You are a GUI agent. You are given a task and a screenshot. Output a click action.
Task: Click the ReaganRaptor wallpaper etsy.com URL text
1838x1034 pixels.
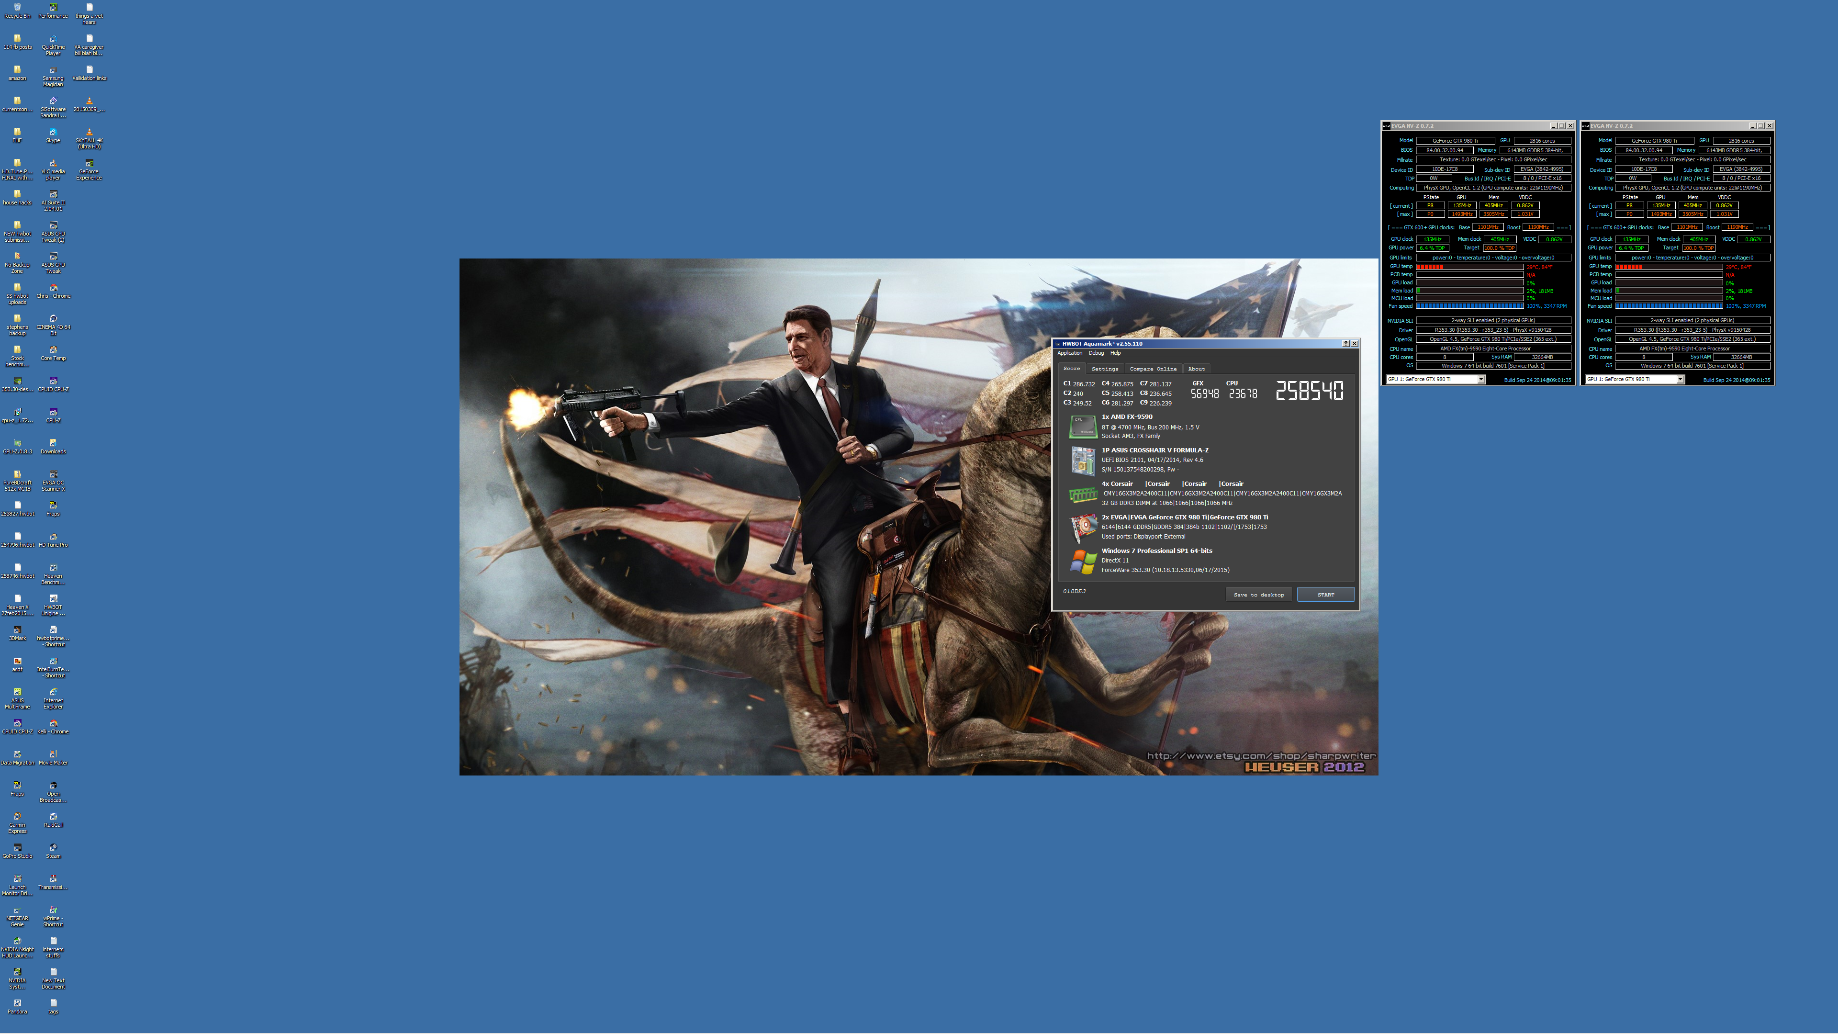click(1261, 756)
